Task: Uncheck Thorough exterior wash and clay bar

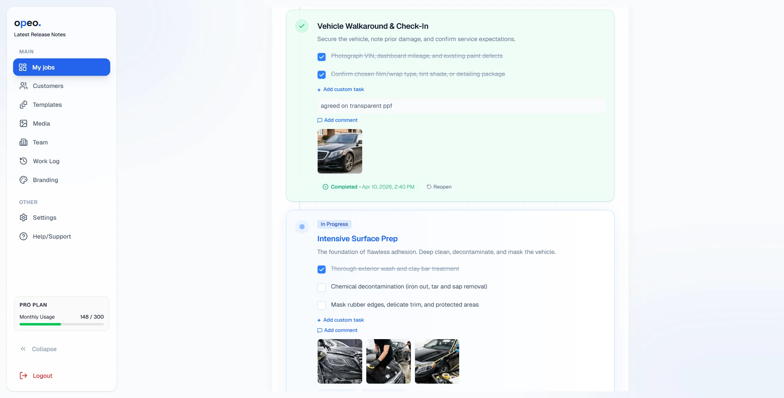Action: [x=321, y=269]
